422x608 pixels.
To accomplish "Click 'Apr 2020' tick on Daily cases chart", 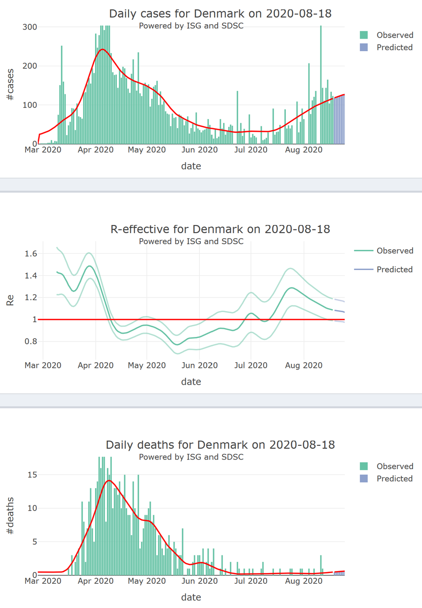I will click(x=96, y=150).
